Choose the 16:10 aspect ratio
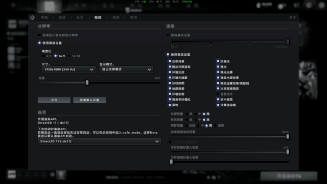This screenshot has width=327, height=184. tap(69, 56)
